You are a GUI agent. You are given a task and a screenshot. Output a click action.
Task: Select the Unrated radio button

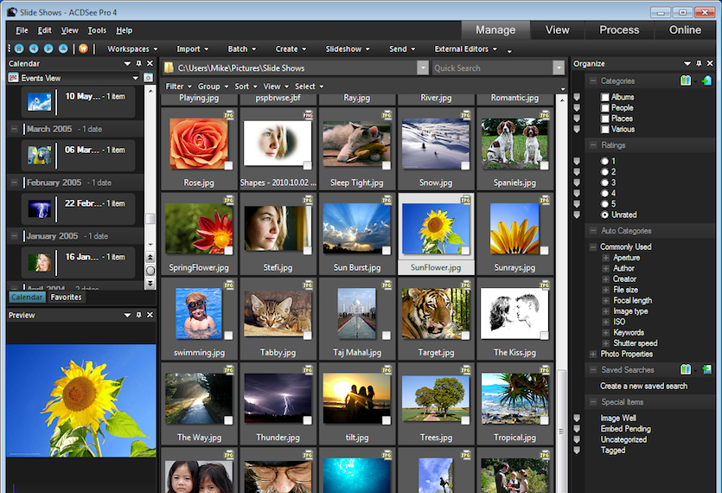(604, 214)
